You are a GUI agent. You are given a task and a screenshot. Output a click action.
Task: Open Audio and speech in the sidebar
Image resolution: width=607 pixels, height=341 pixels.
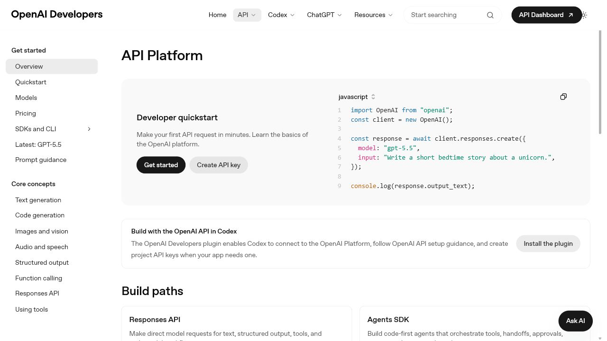coord(52,247)
